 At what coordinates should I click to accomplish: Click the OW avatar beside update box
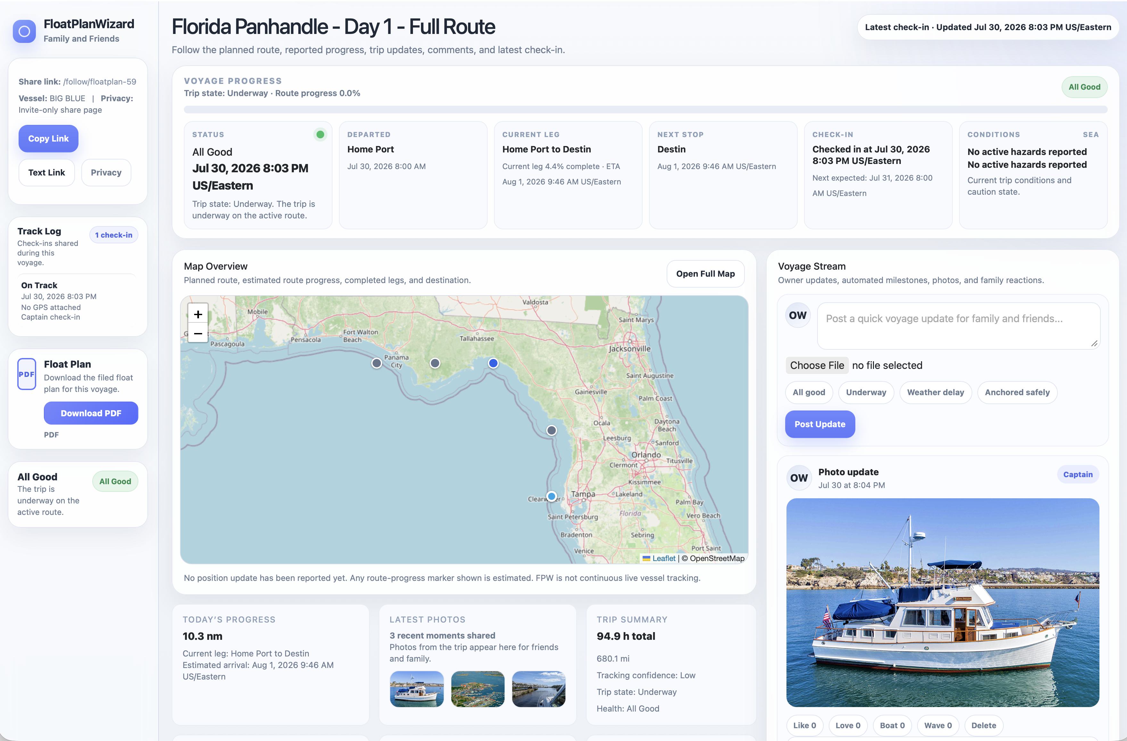pos(798,315)
